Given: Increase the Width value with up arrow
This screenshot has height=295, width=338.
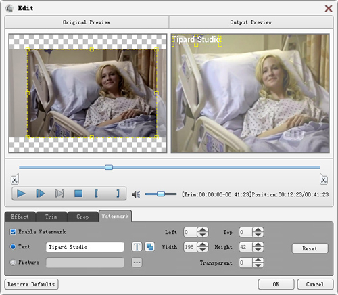Looking at the screenshot, I should click(x=203, y=244).
